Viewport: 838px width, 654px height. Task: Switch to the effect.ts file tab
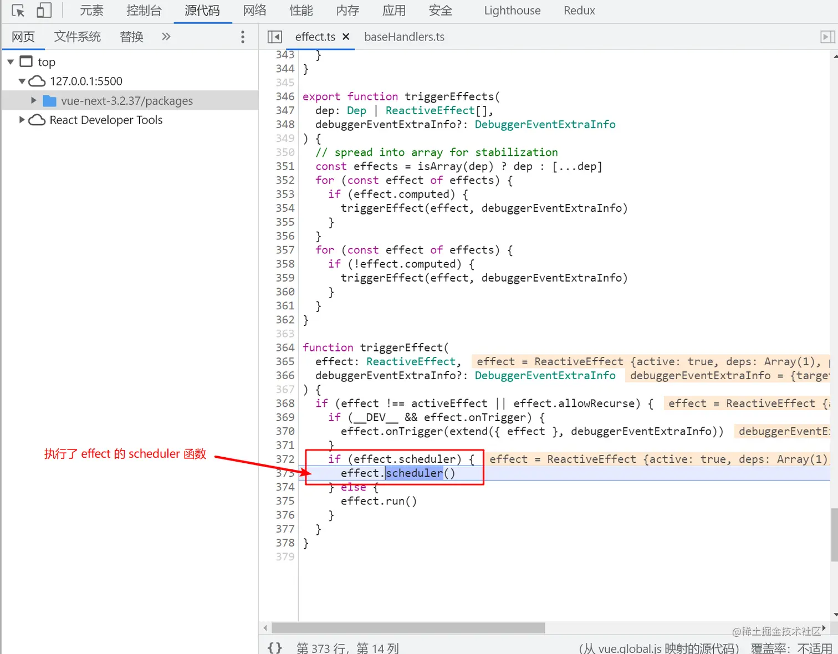pos(315,37)
